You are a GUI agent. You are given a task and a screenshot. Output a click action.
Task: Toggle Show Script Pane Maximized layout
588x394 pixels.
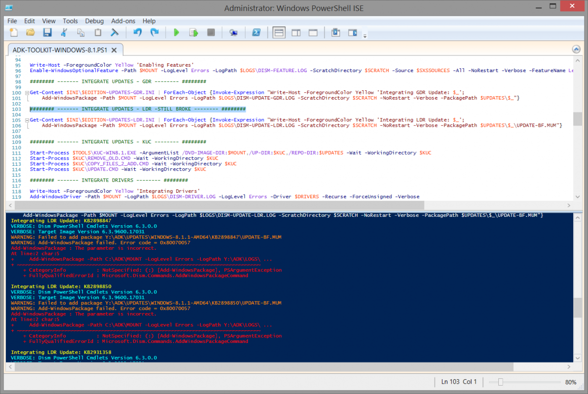(313, 33)
